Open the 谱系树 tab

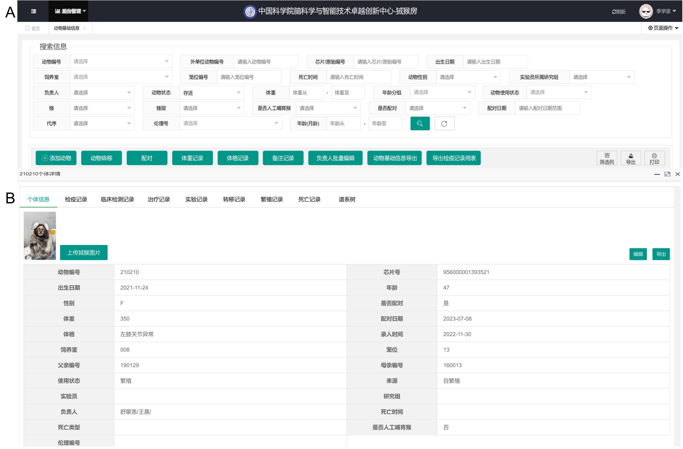click(347, 199)
